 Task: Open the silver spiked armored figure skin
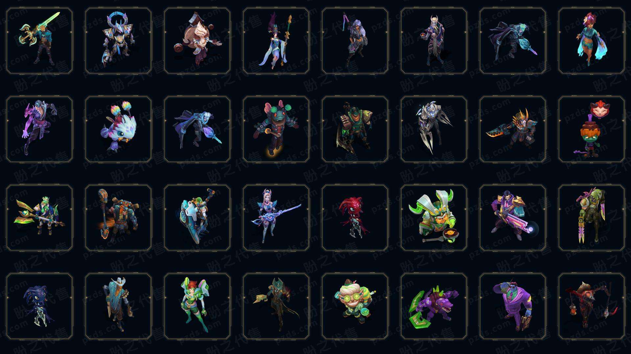(434, 129)
